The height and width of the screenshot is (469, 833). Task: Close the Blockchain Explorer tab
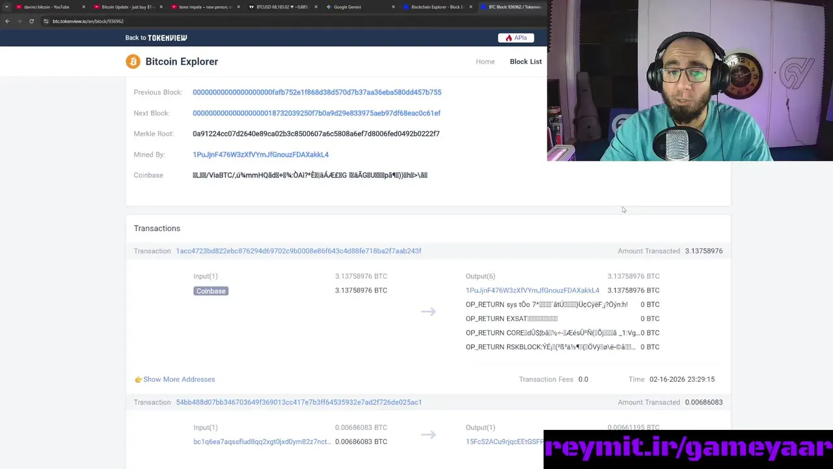point(471,7)
